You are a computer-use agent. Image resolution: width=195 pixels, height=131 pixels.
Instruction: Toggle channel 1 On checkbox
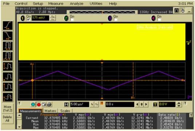[x=28, y=20]
